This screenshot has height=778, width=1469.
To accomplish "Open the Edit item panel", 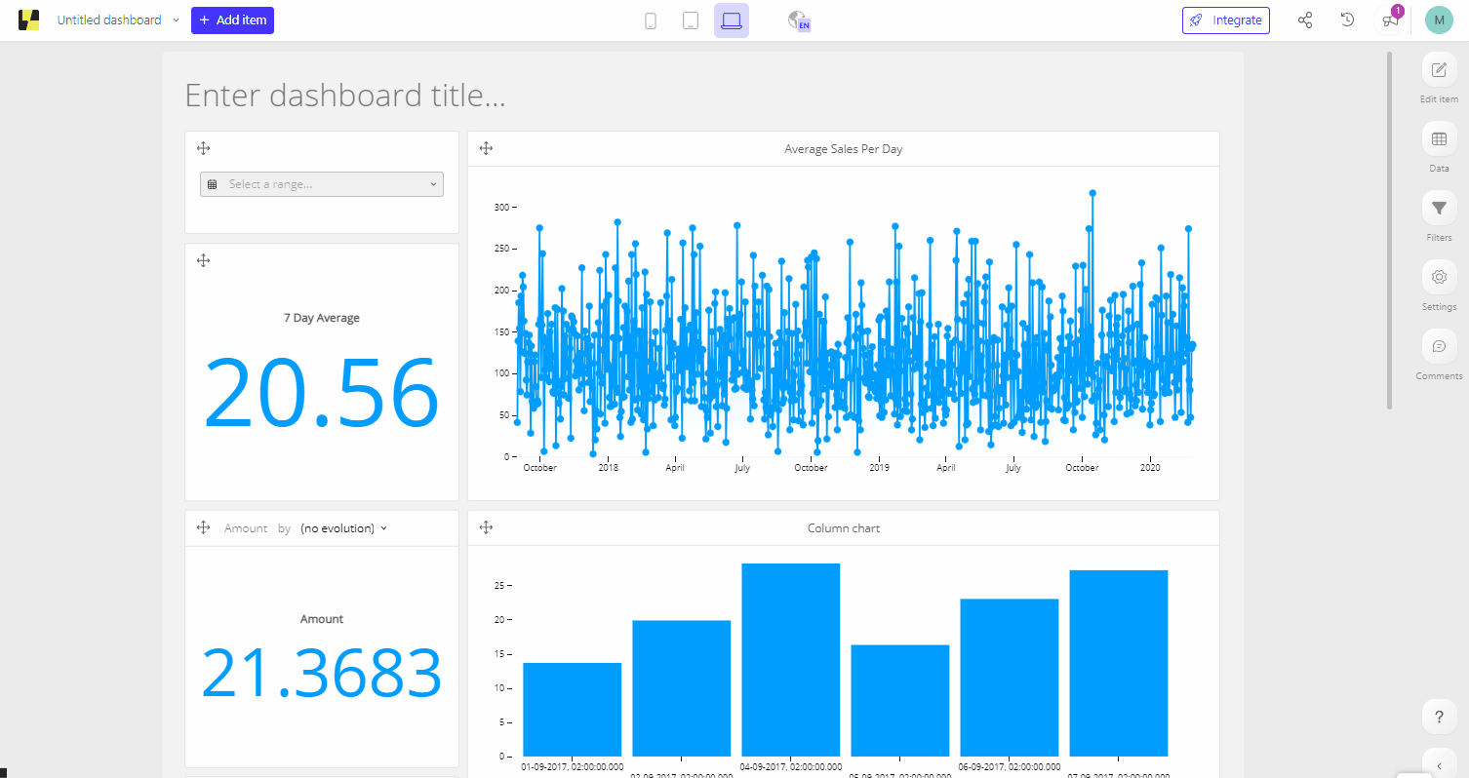I will click(x=1439, y=70).
